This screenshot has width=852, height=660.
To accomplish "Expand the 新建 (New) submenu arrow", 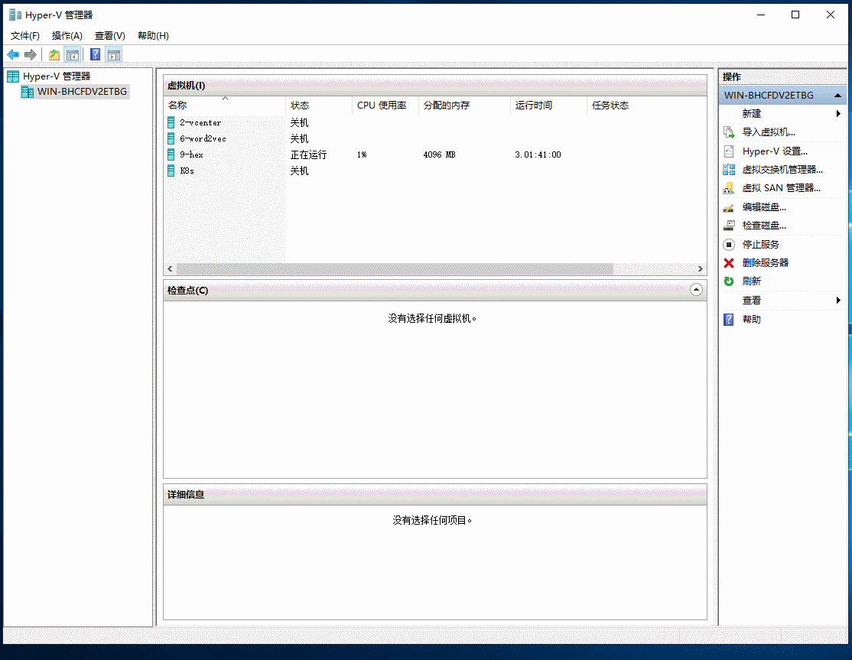I will (838, 112).
